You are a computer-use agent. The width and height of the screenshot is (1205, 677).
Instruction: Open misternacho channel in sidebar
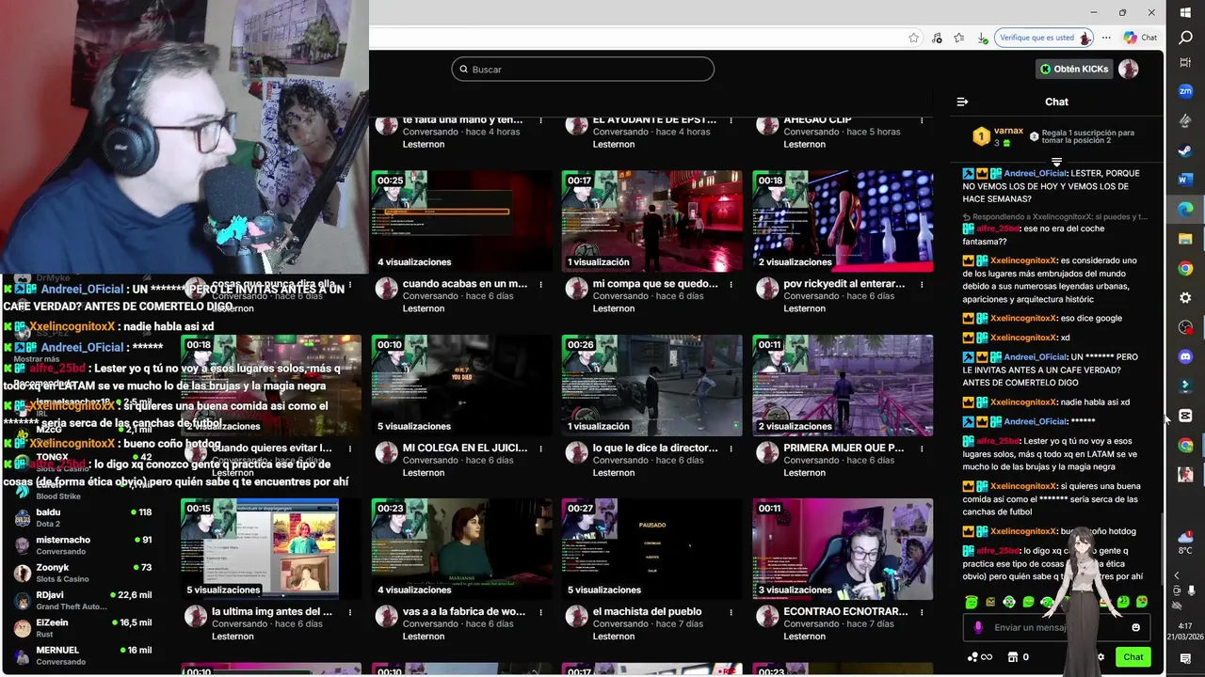pos(83,545)
